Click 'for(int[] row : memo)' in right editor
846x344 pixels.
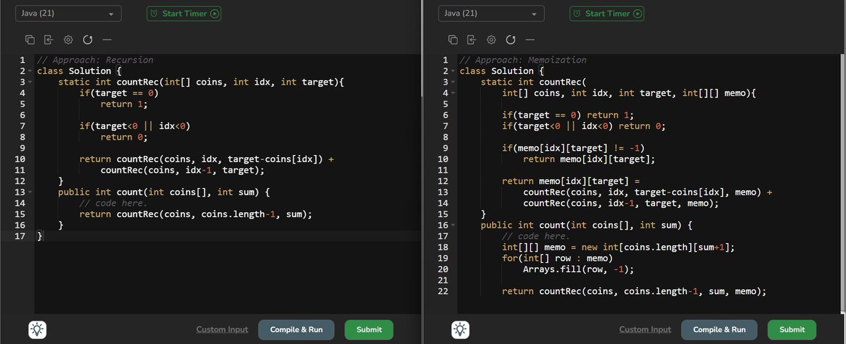click(557, 258)
